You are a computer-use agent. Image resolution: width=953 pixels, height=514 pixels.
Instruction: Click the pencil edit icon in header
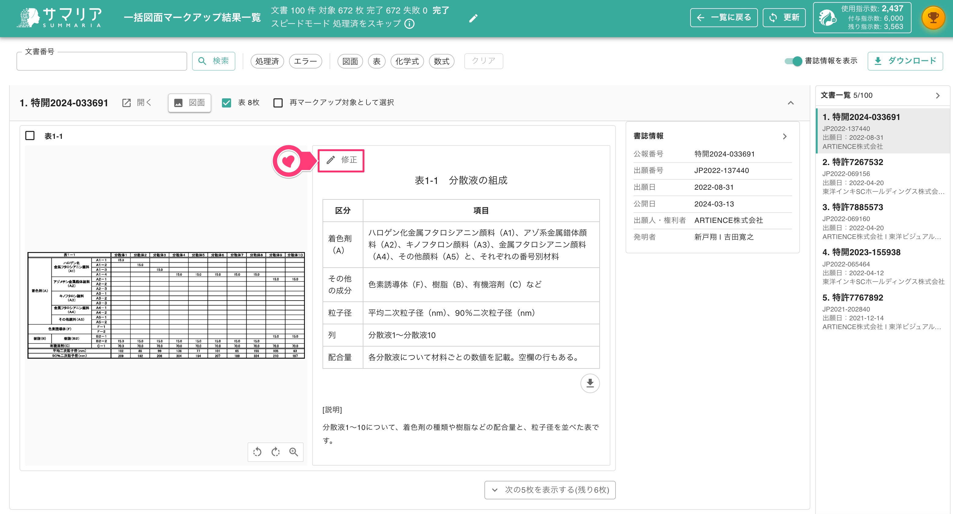pos(473,18)
